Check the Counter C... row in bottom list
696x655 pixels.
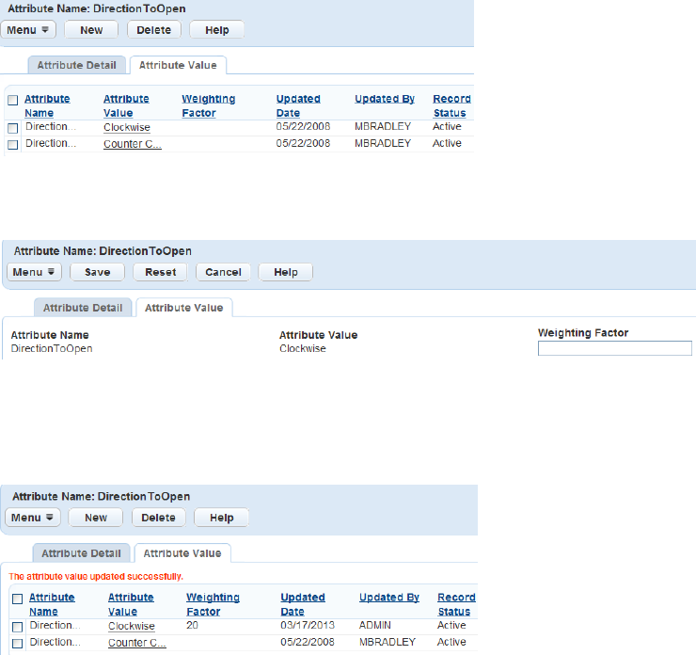pos(17,644)
